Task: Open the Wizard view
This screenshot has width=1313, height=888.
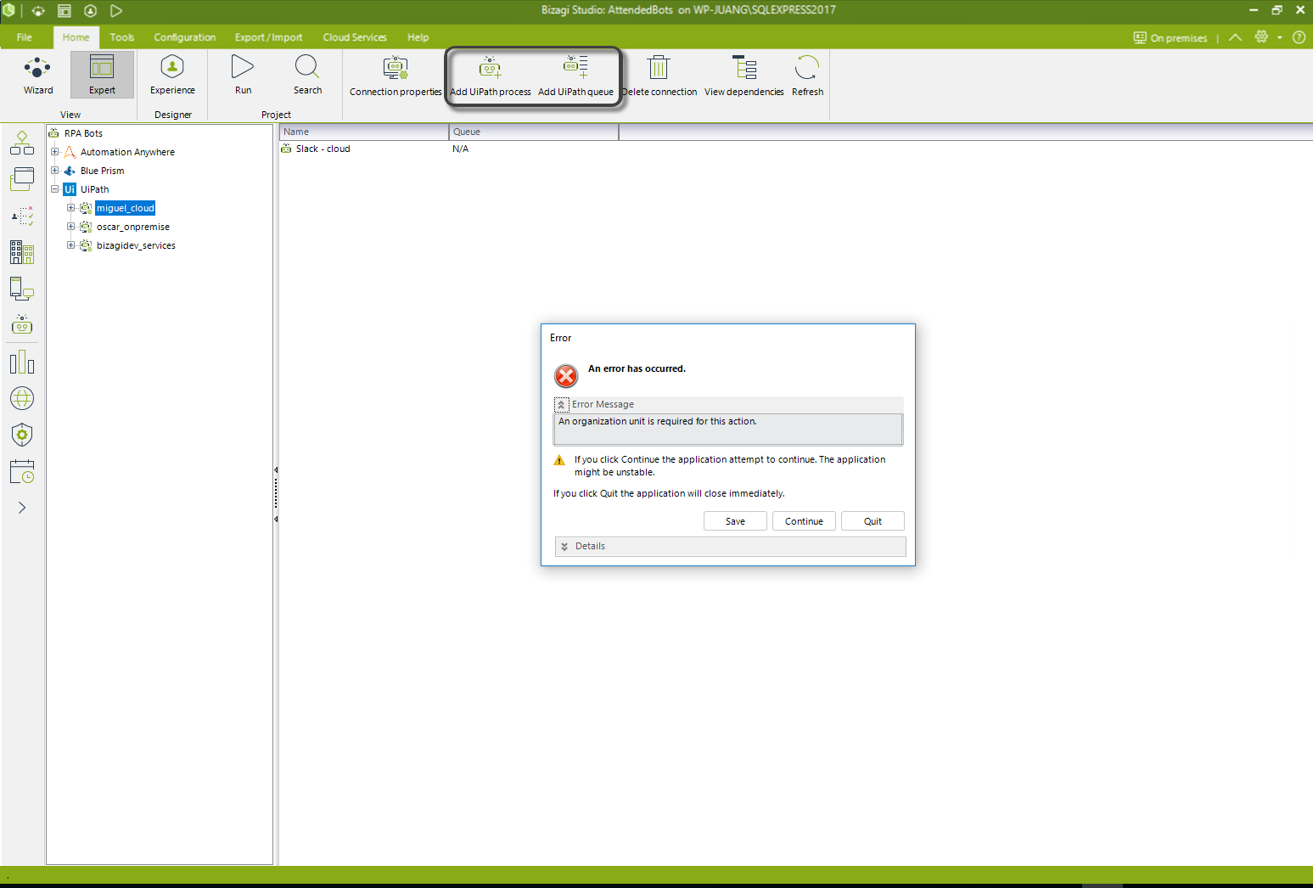Action: point(38,75)
